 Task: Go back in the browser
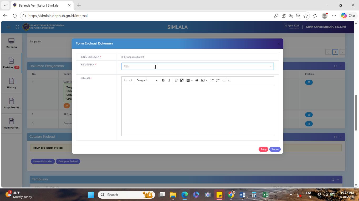coord(5,16)
